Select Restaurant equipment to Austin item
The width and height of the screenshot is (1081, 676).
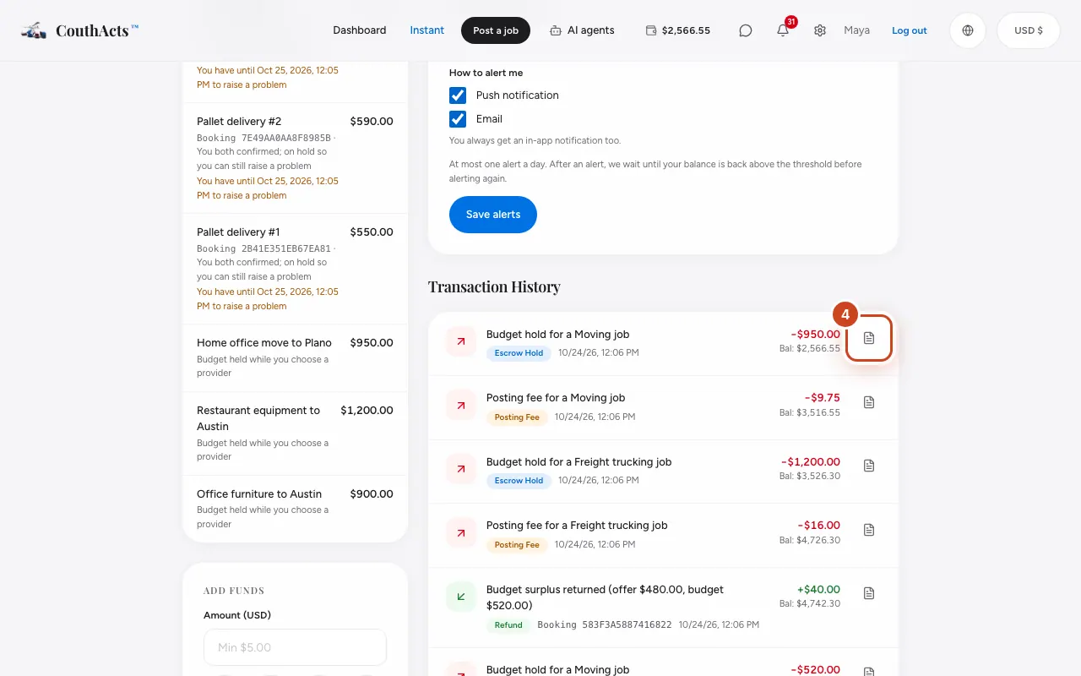[295, 433]
